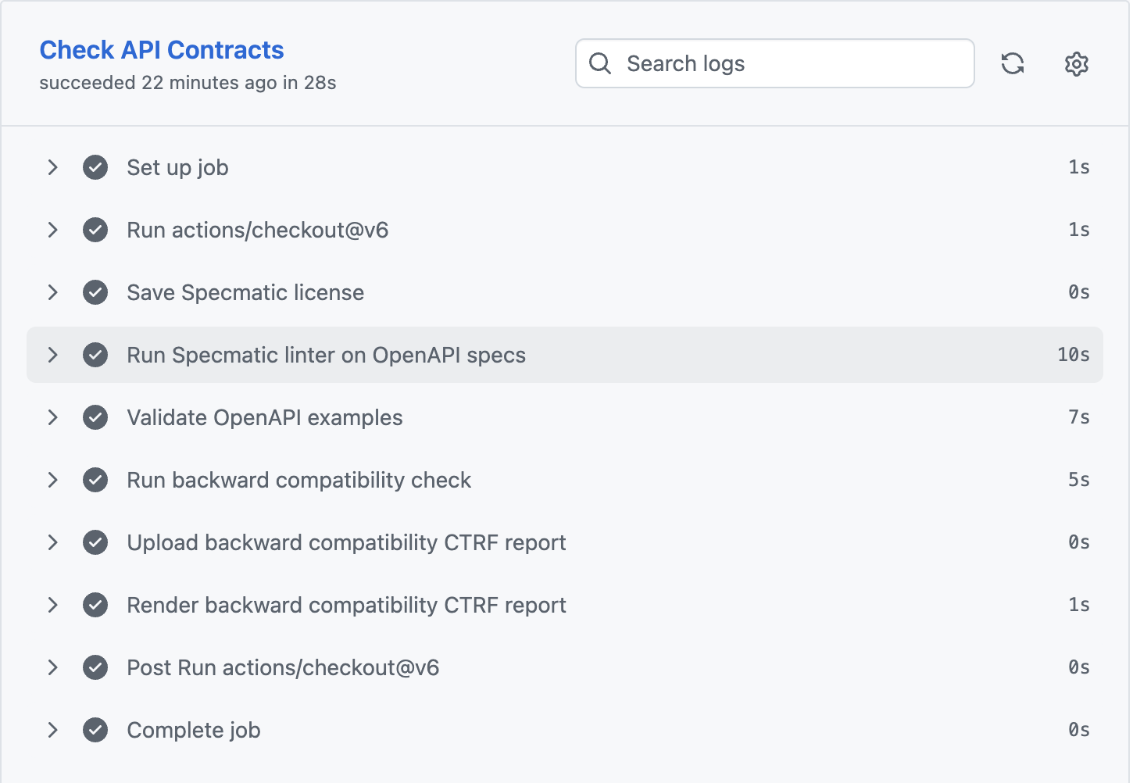1133x783 pixels.
Task: Expand Upload backward compatibility CTRF report chevron
Action: 52,542
